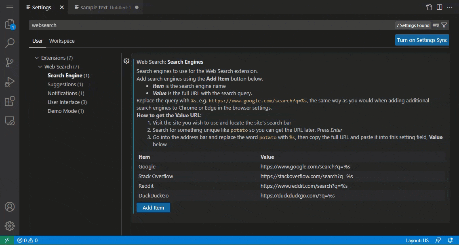Viewport: 459px width, 245px height.
Task: Collapse the Web Search (7) tree node
Action: point(40,66)
